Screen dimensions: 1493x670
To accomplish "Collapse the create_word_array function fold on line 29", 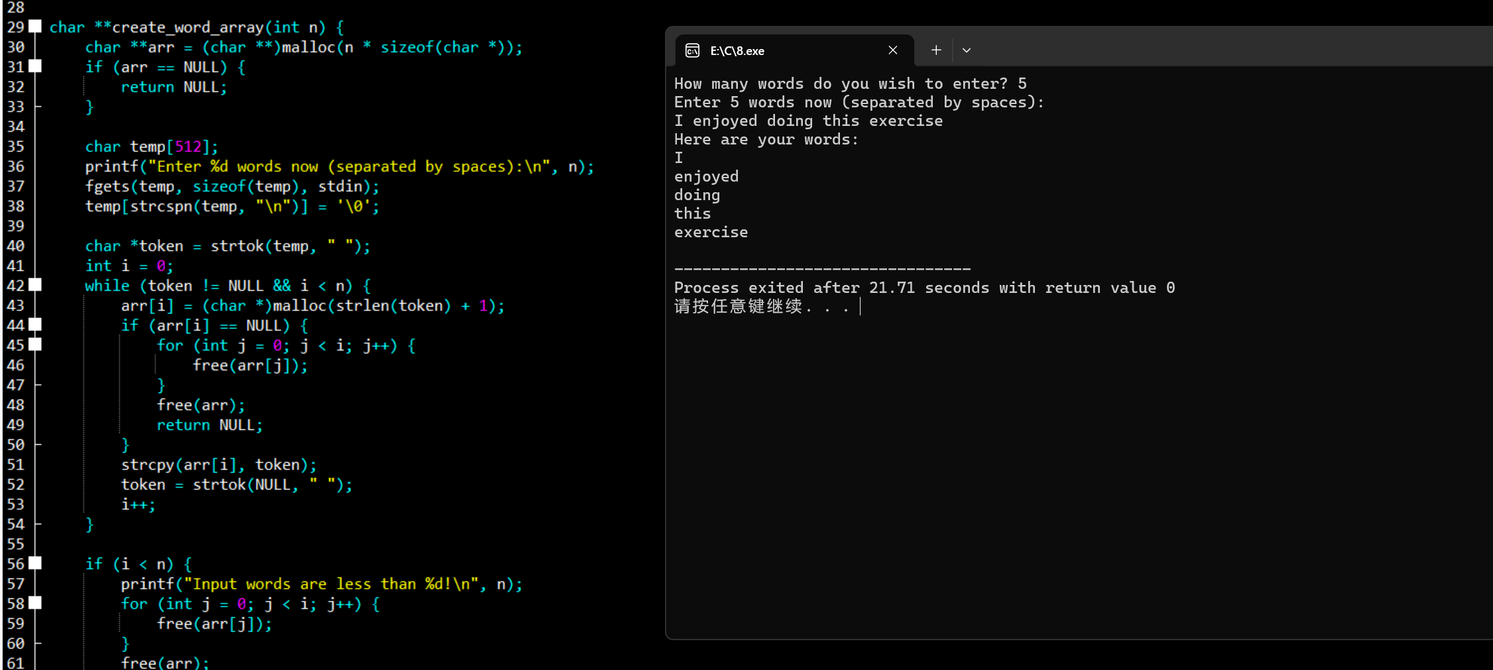I will [36, 27].
